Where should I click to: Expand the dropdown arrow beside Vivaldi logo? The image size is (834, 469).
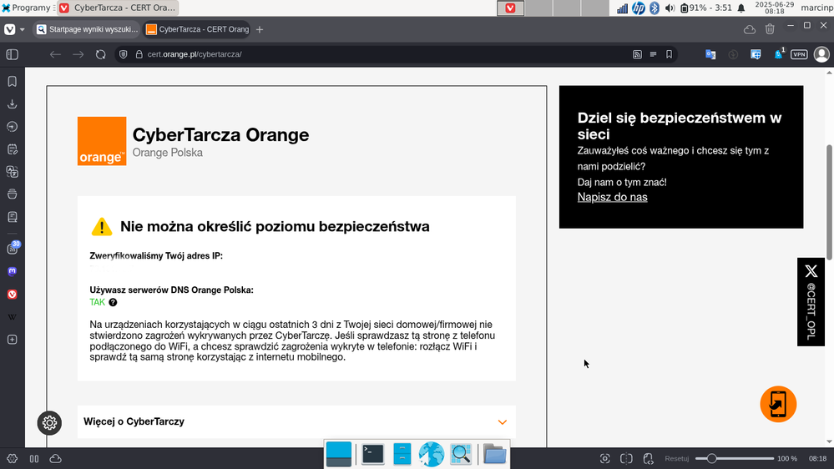pyautogui.click(x=23, y=29)
